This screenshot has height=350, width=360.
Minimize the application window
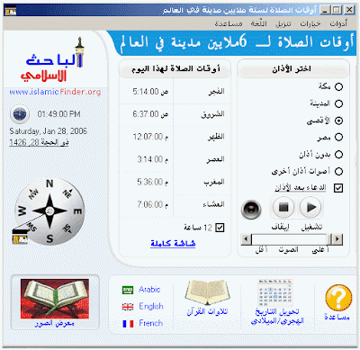[324, 10]
